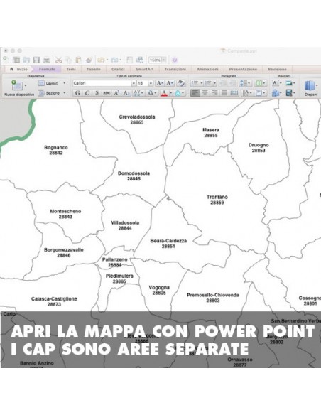Image resolution: width=321 pixels, height=415 pixels.
Task: Click the Cut scissors icon
Action: (59, 60)
